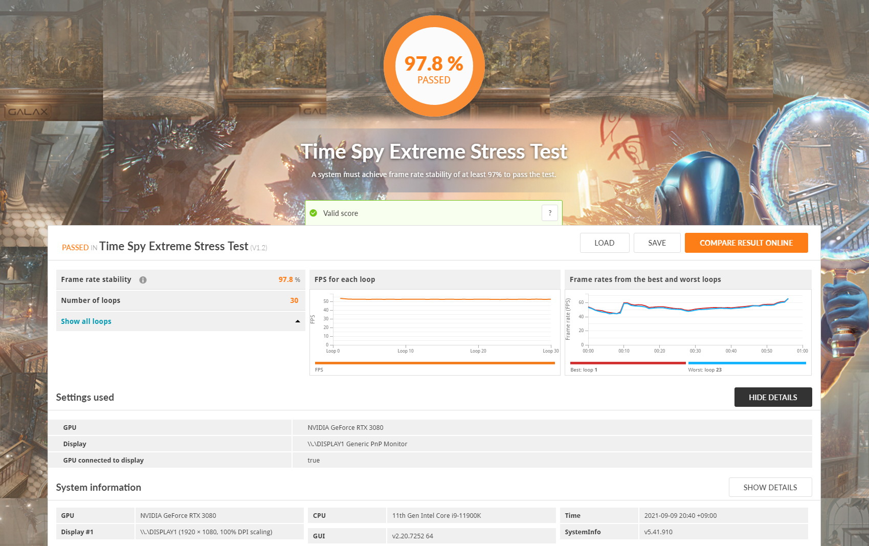Screen dimensions: 869x546
Task: Open the question mark help button
Action: (550, 213)
